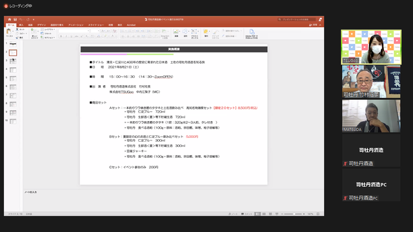Open the font name combo box
This screenshot has height=232, width=413.
tap(74, 31)
